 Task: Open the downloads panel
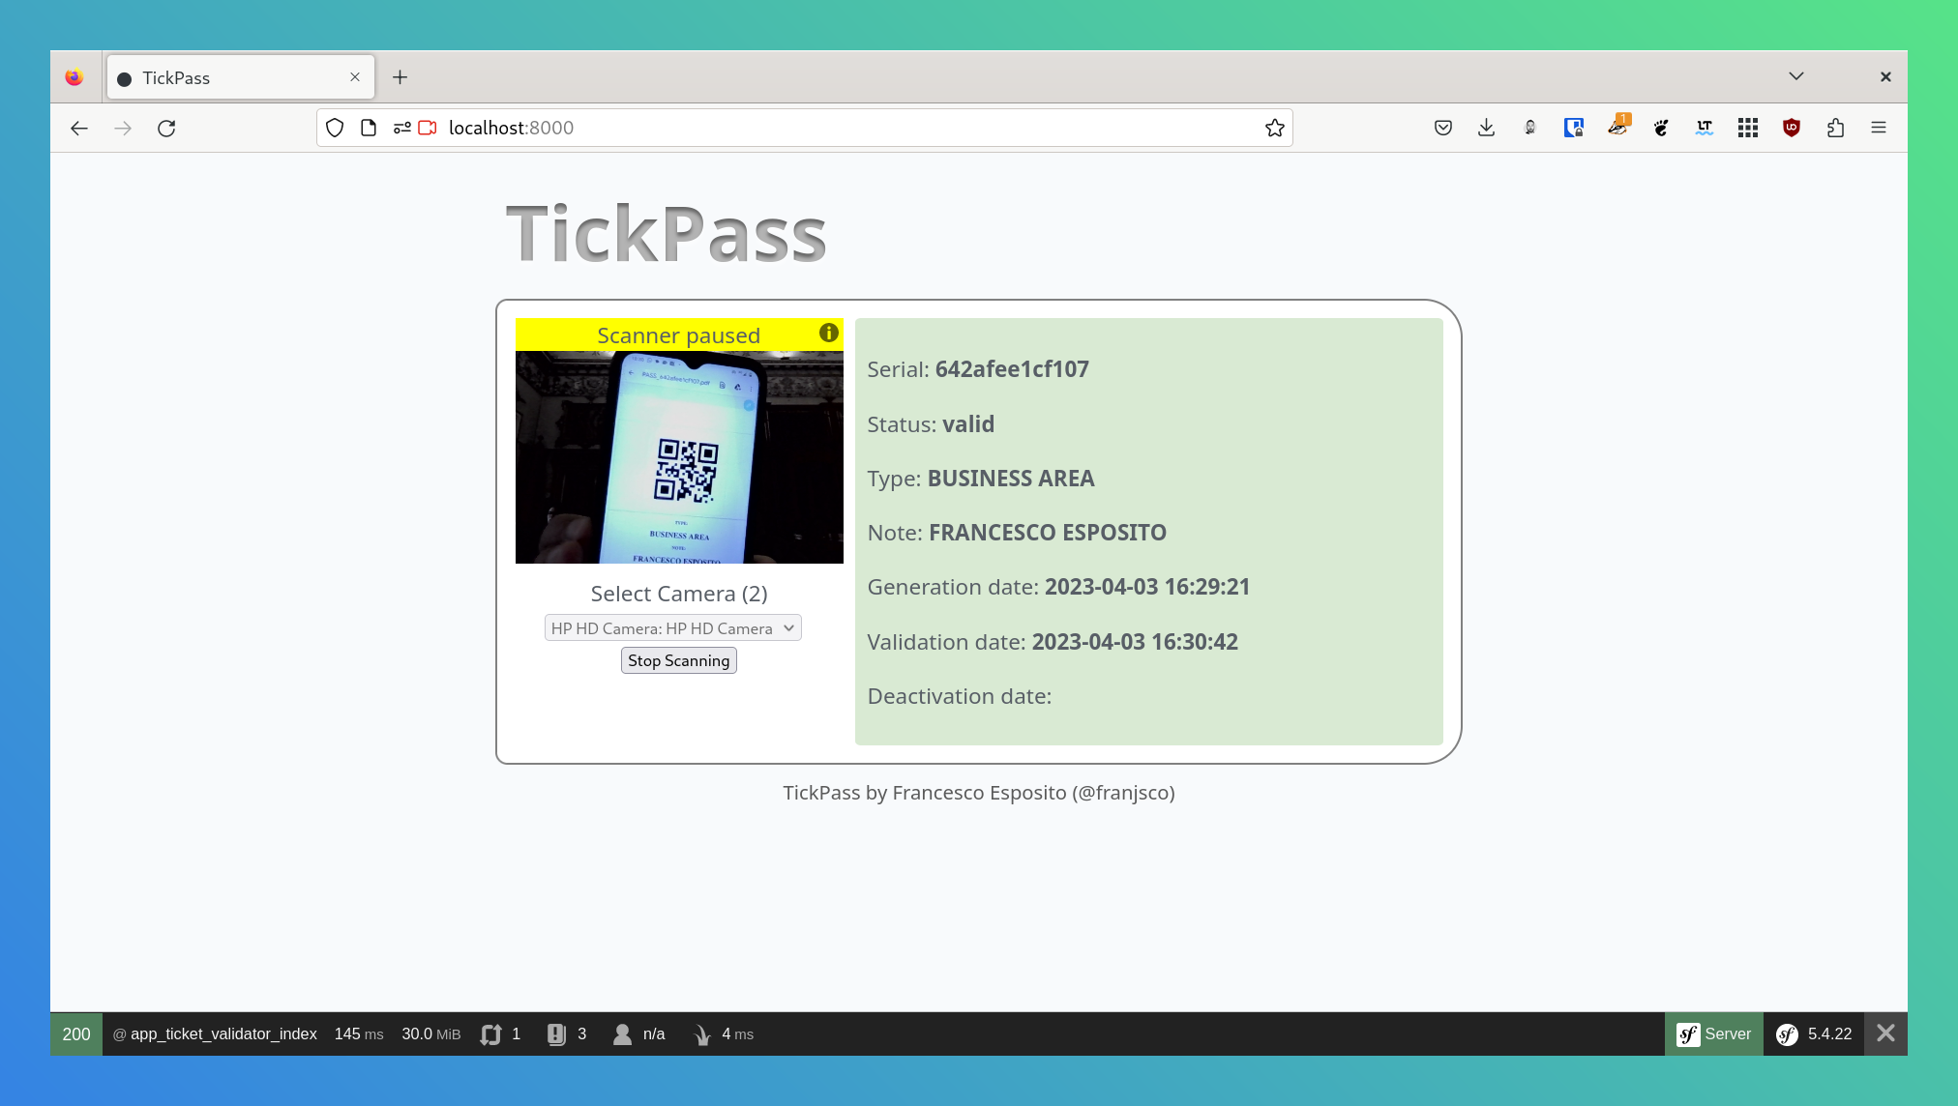point(1486,127)
